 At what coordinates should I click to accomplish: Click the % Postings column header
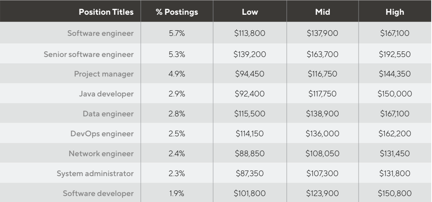(x=177, y=12)
